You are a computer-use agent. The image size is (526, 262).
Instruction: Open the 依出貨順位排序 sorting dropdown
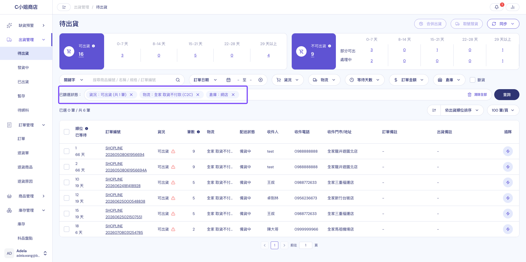pos(462,110)
